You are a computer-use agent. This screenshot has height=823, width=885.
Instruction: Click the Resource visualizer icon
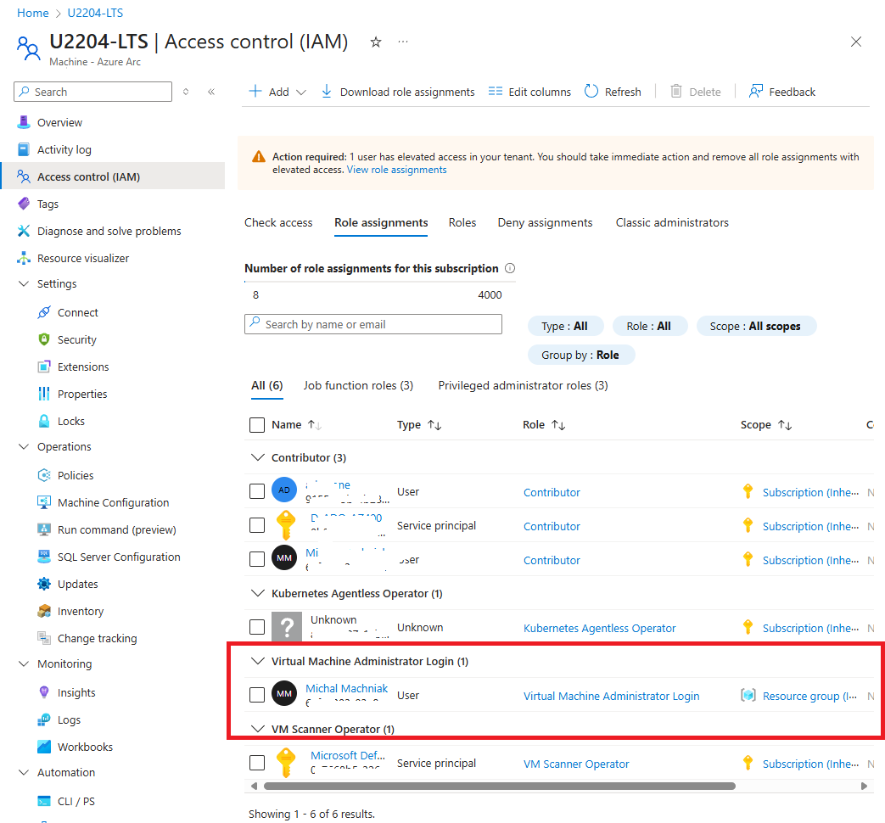(x=24, y=258)
